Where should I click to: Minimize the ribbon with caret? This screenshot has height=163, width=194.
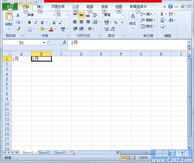coord(164,7)
